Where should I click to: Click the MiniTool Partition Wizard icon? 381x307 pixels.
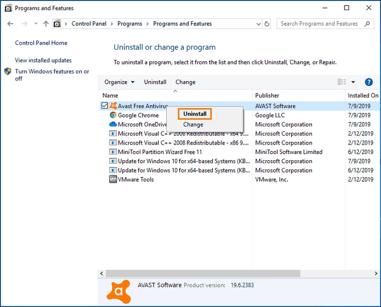tap(113, 152)
